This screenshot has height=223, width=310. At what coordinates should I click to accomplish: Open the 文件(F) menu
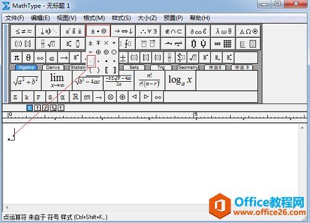(x=14, y=18)
